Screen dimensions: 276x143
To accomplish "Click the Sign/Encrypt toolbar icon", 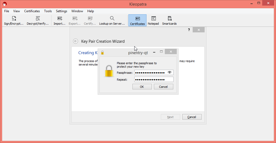I will [x=14, y=19].
